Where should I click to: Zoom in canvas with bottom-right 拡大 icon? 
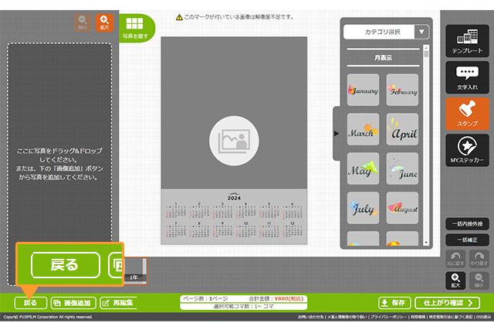[x=455, y=281]
